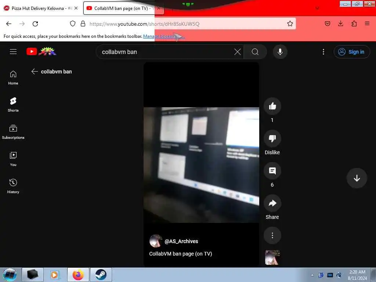The height and width of the screenshot is (282, 376).
Task: Click the sound thumbnail below more actions
Action: [x=272, y=257]
